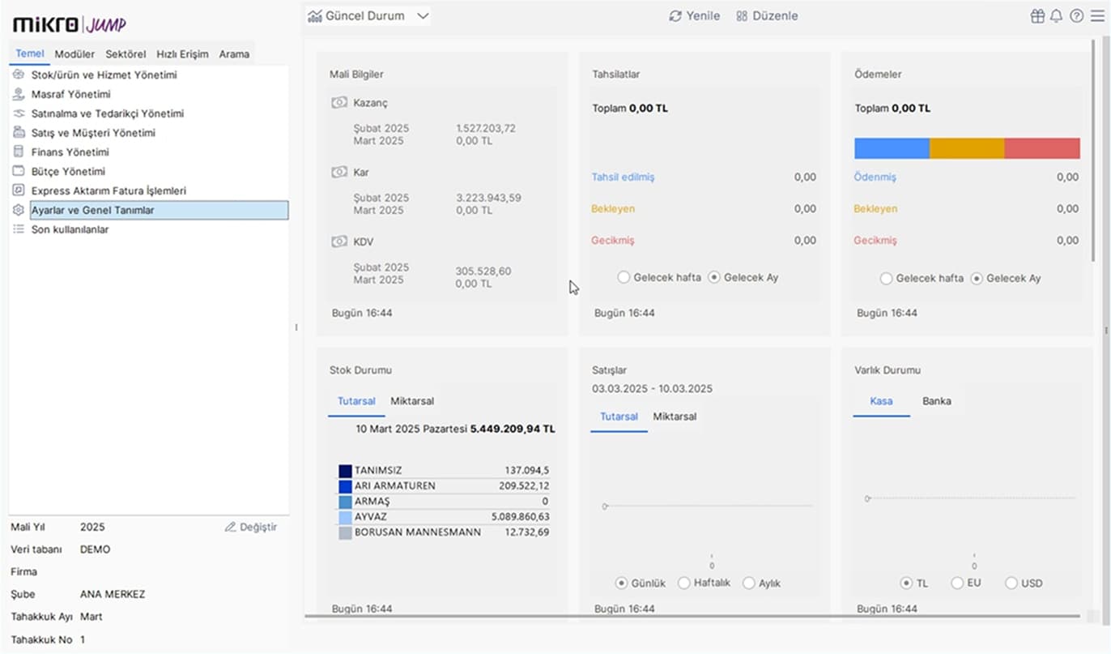Viewport: 1111px width, 654px height.
Task: Expand Satış ve Müşteri Yönetimi item
Action: coord(93,133)
